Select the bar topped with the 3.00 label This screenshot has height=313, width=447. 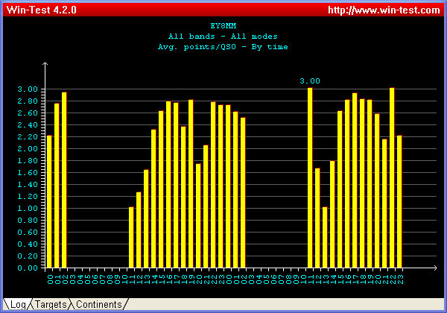[310, 177]
